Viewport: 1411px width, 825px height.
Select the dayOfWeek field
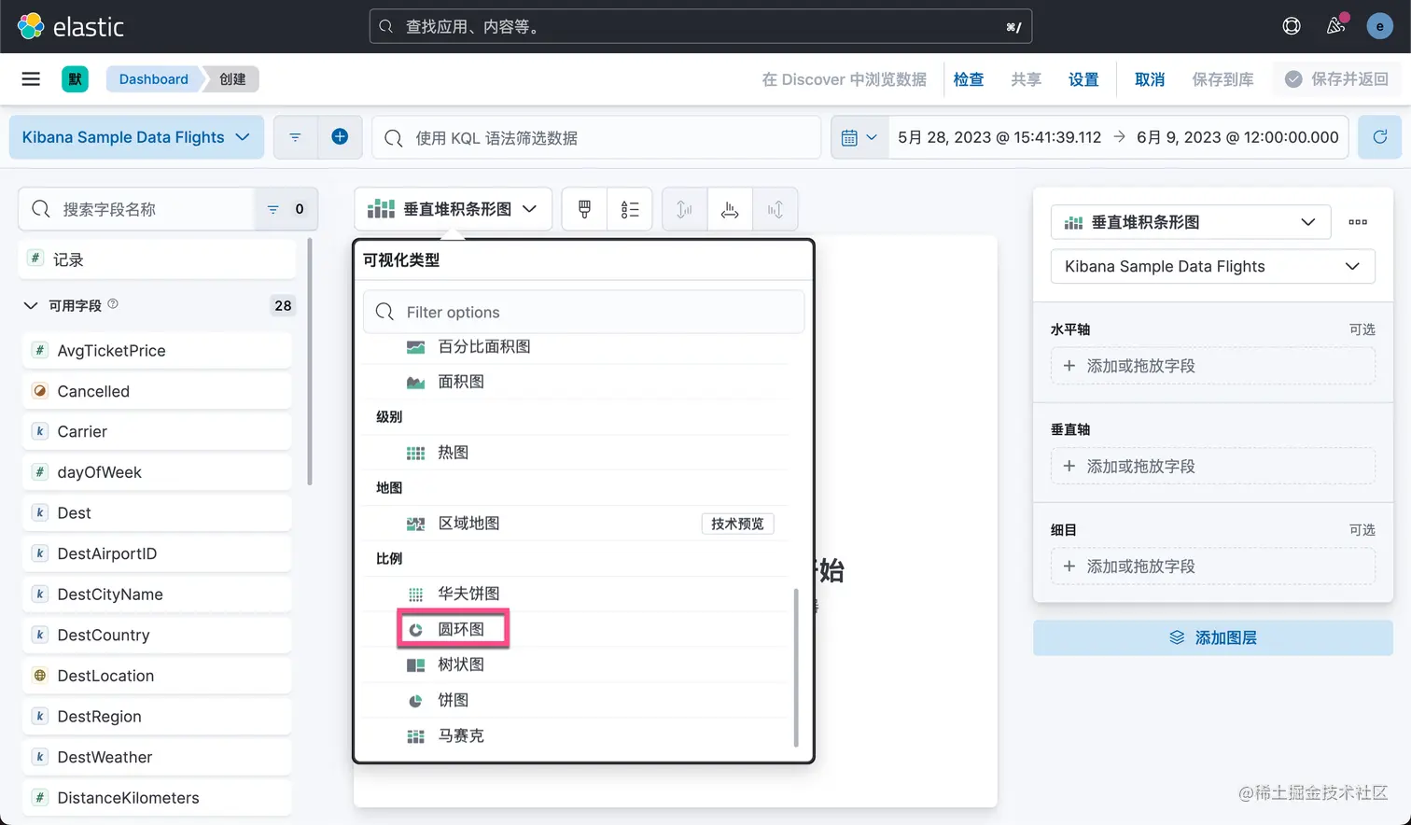click(x=157, y=472)
